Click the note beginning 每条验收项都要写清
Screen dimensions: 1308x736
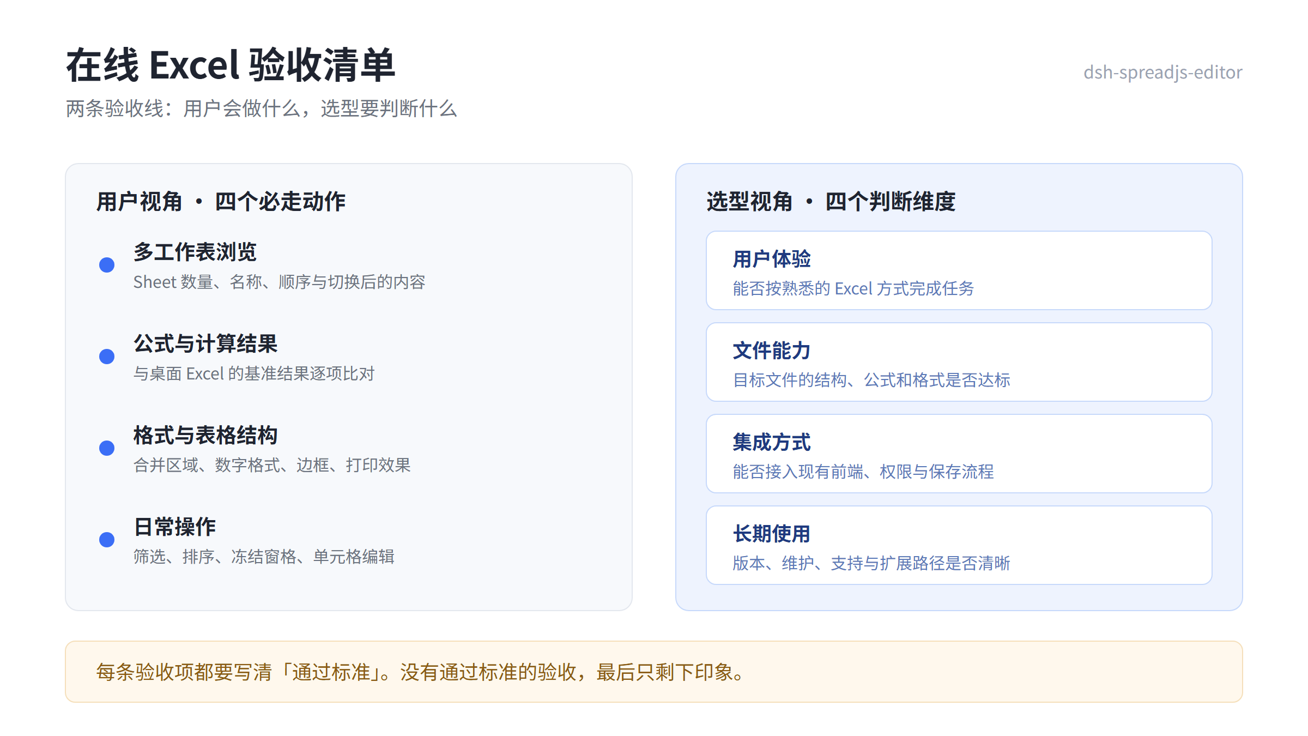click(654, 672)
